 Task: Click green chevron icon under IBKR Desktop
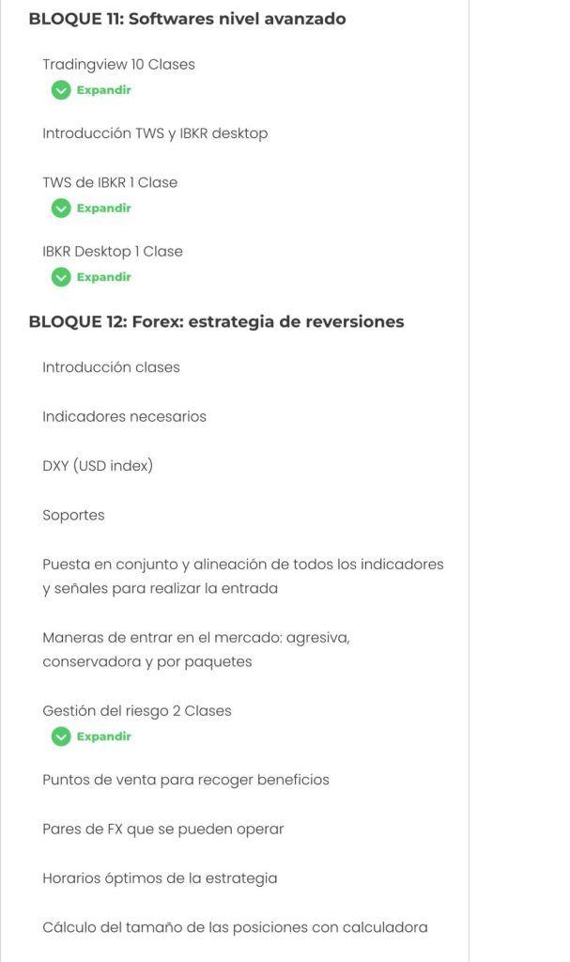[61, 277]
